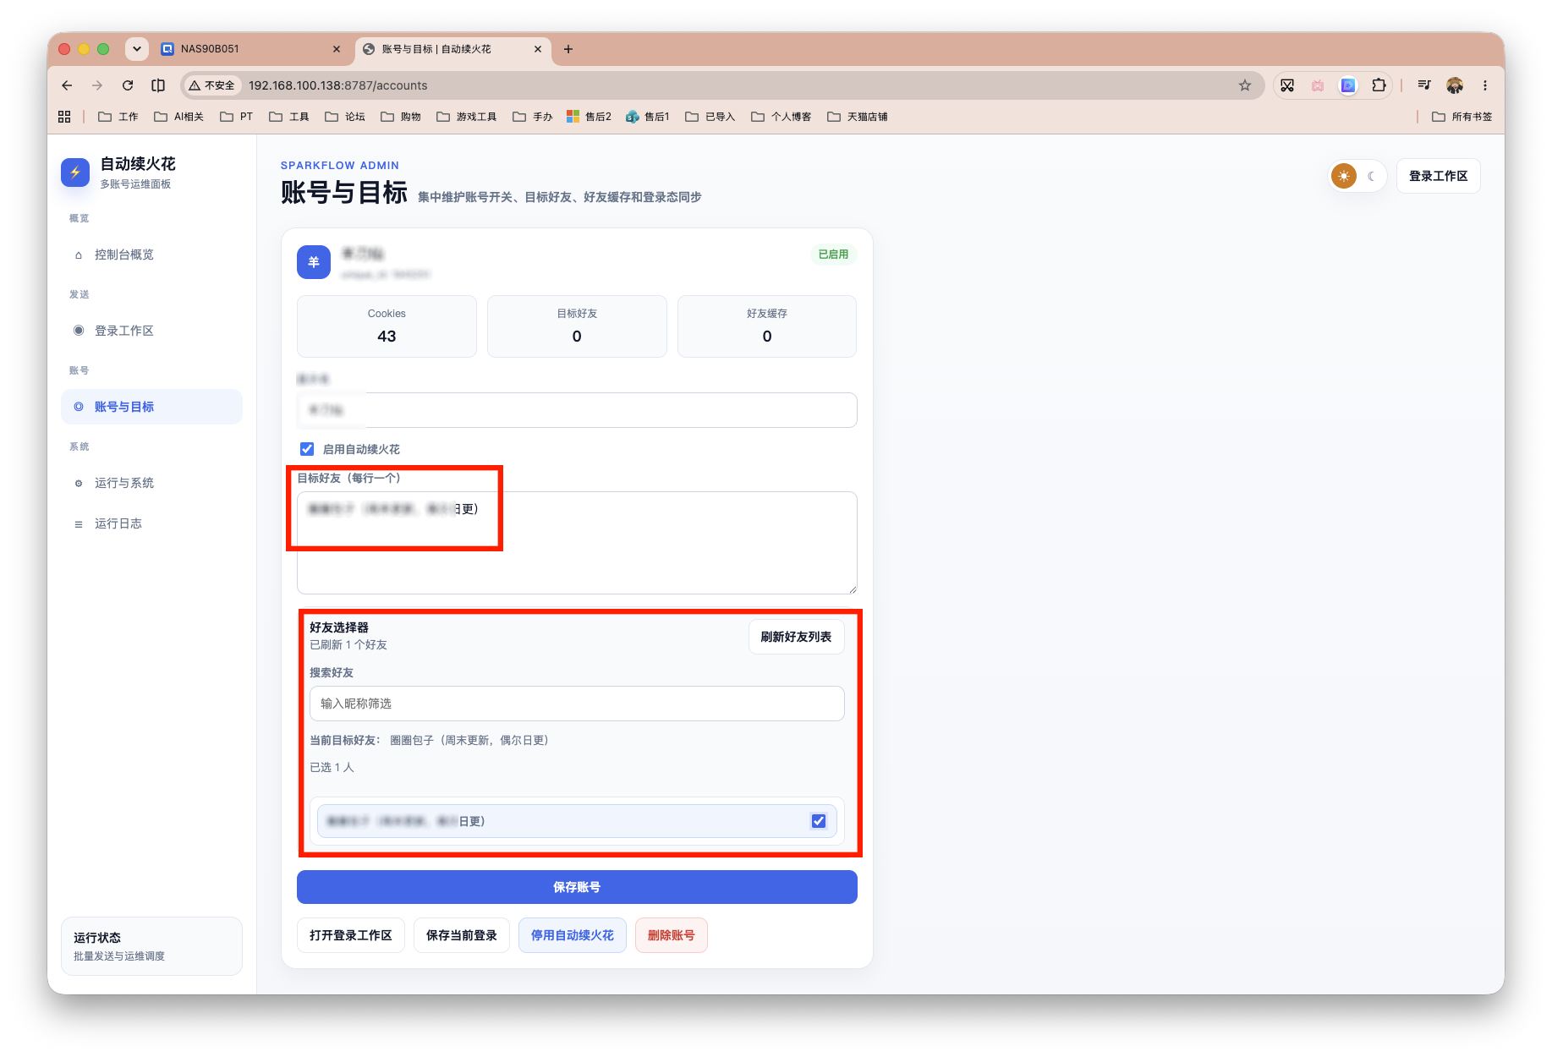Close the NAS90B051 tab
The image size is (1552, 1057).
pyautogui.click(x=337, y=49)
